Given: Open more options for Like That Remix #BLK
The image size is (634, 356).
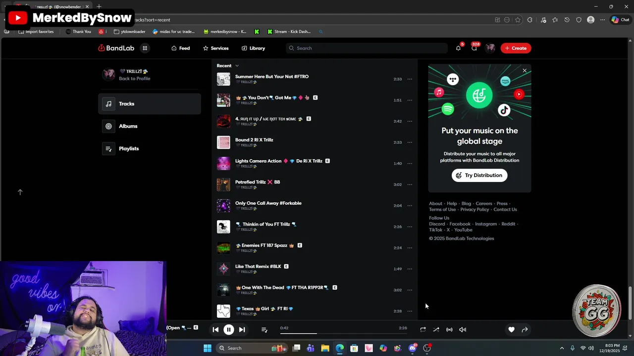Looking at the screenshot, I should pos(410,269).
